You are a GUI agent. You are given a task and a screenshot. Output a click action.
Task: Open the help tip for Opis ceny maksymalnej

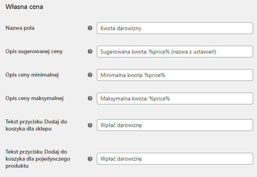tap(90, 98)
